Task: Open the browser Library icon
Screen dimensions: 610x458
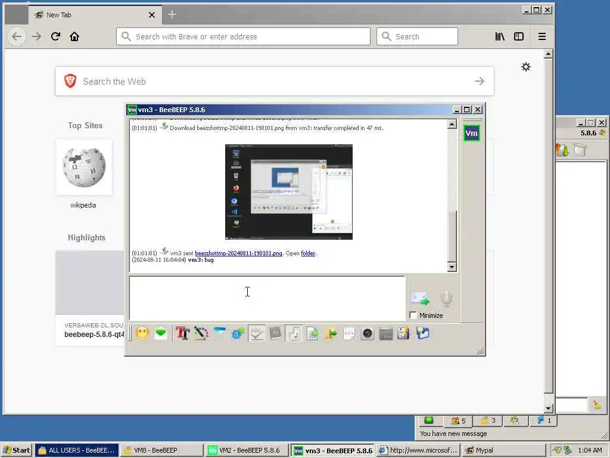Action: coord(500,36)
